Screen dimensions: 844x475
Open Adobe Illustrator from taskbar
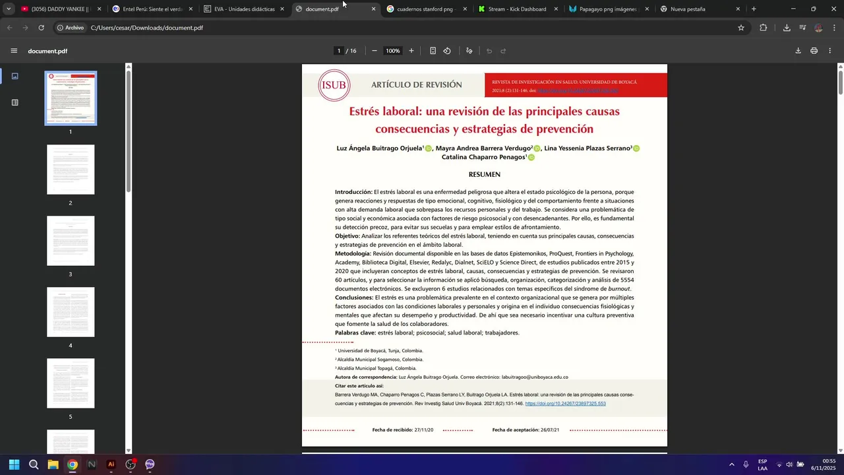click(111, 464)
